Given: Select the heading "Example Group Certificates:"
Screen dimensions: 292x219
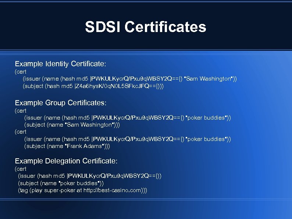Looking at the screenshot, I should click(x=61, y=103).
